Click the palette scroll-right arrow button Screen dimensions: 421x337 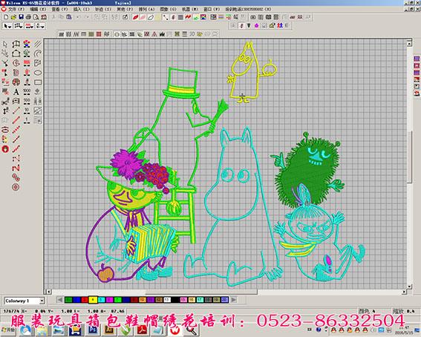coord(234,300)
